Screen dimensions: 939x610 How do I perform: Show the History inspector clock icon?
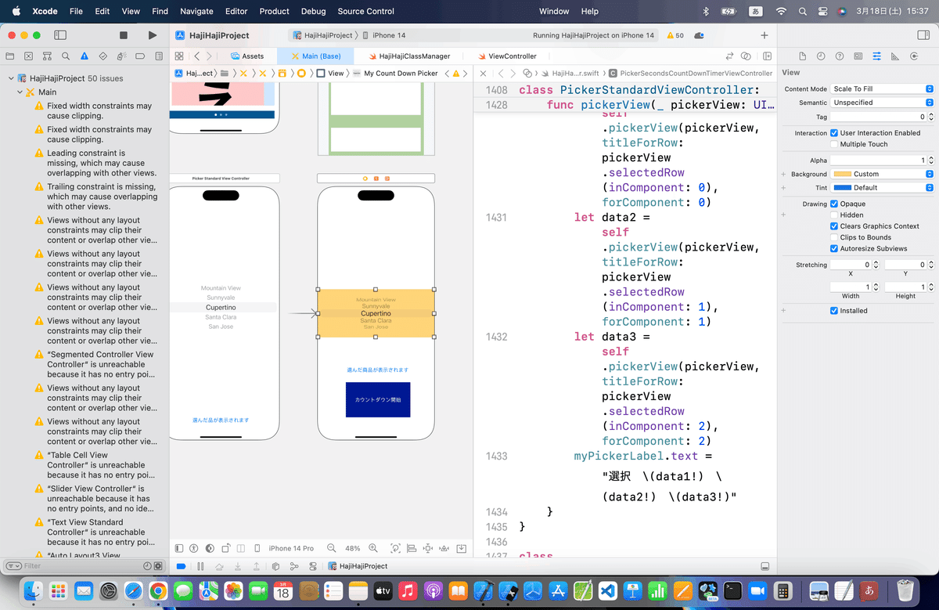[x=821, y=56]
